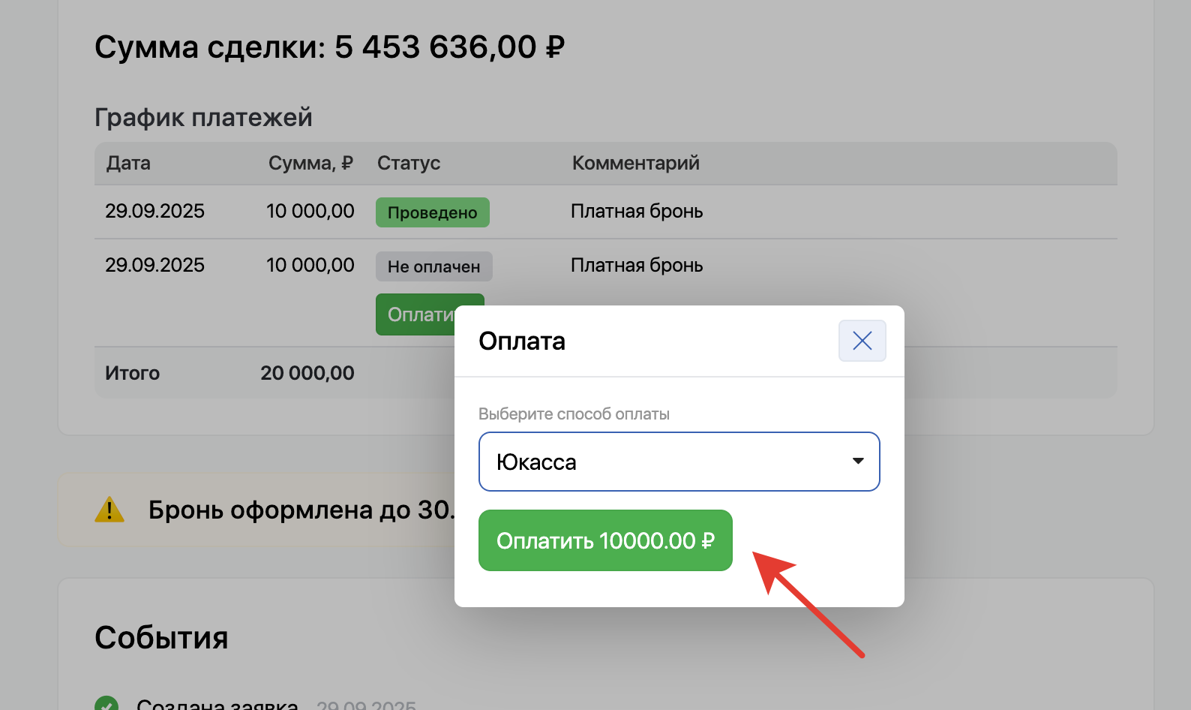1191x710 pixels.
Task: Click the yellow warning triangle icon
Action: [x=109, y=510]
